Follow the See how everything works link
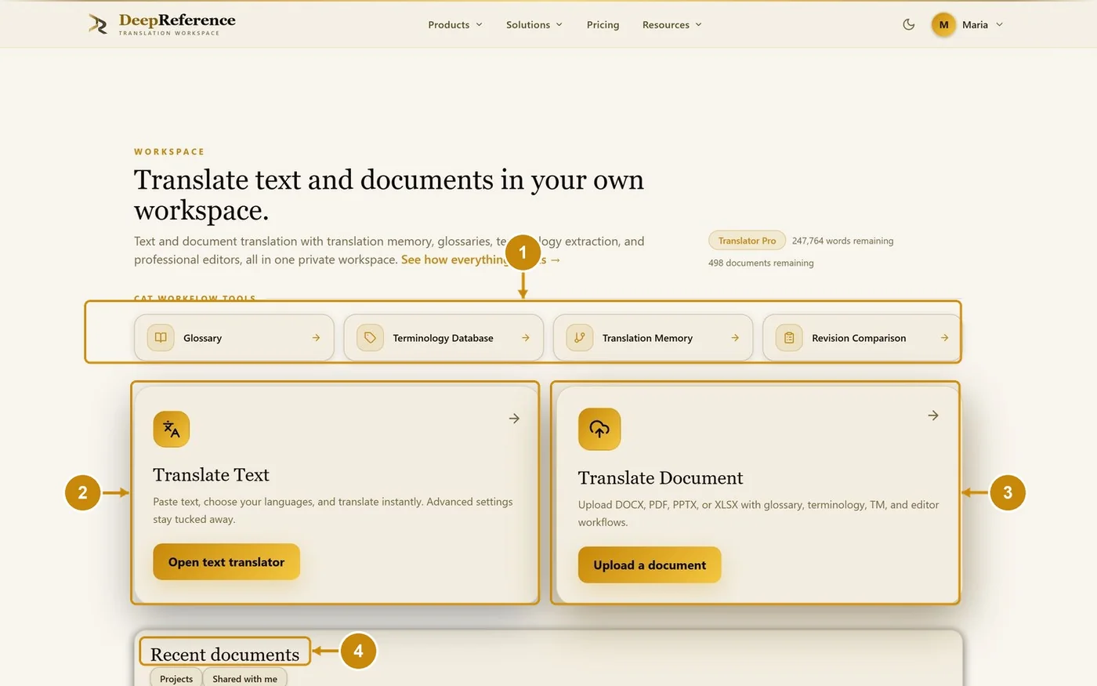 tap(480, 260)
